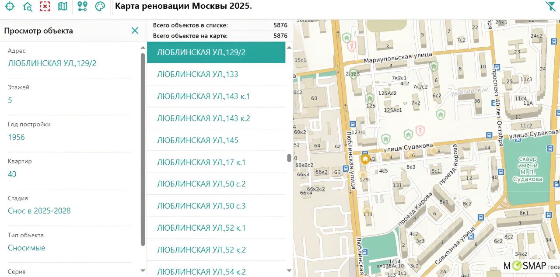560x277 pixels.
Task: Select ЛЮБЛИНСКАЯ УЛ.,129/2 in the list
Action: [x=216, y=52]
